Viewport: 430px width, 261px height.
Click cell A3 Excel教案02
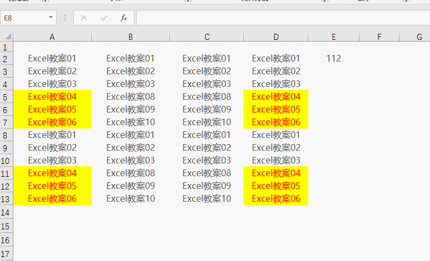pos(52,71)
